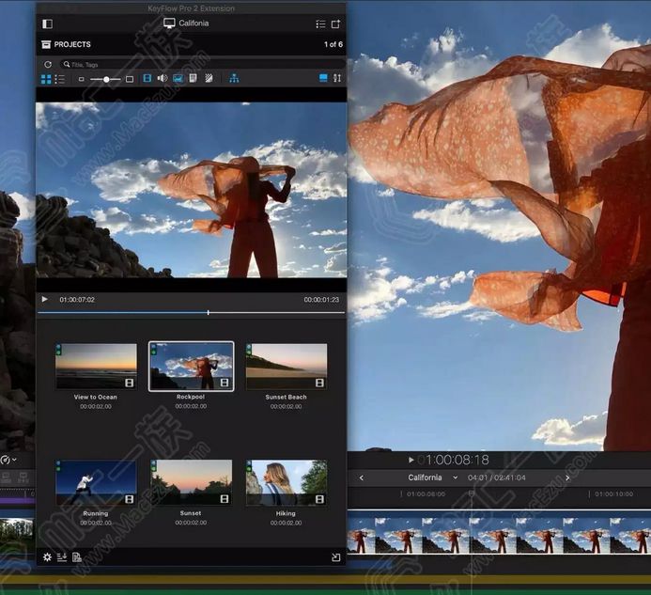Viewport: 651px width, 595px height.
Task: Expand the California project dropdown in timeline
Action: [456, 478]
